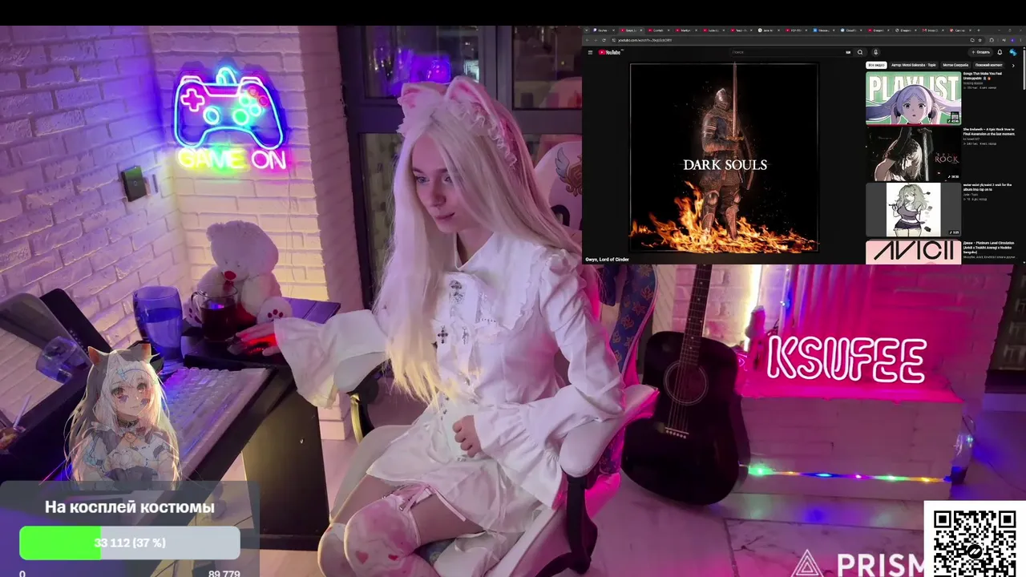1026x577 pixels.
Task: Open the browser extensions puzzle icon
Action: point(992,40)
